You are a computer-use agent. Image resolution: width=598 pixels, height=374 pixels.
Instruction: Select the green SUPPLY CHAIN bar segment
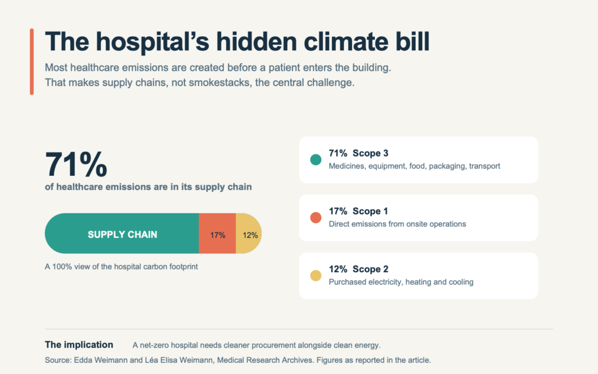pos(122,234)
